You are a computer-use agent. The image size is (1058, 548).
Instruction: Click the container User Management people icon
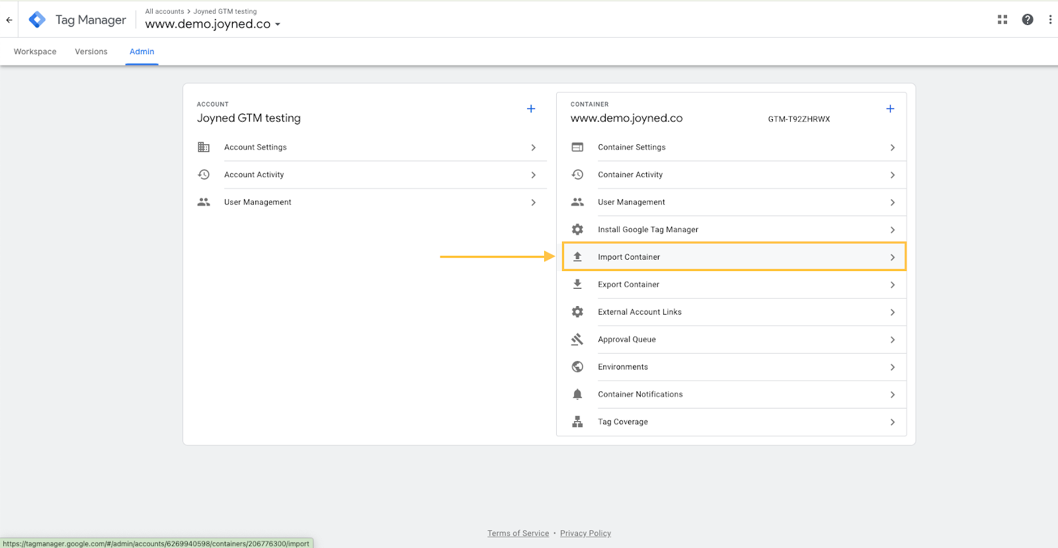coord(577,202)
